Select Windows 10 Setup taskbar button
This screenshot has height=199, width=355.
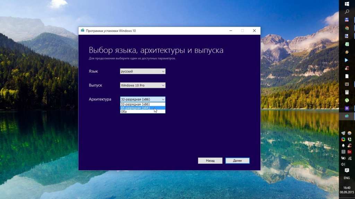click(347, 116)
